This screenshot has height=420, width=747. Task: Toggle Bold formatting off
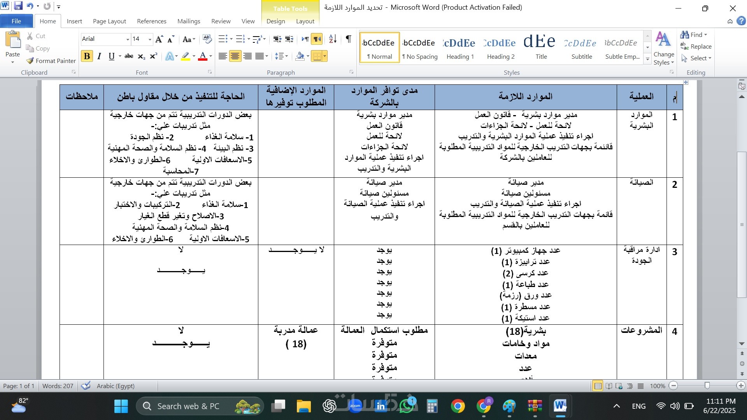(x=87, y=56)
